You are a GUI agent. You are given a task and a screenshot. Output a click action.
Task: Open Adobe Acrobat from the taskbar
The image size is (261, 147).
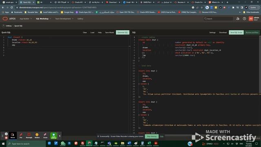[156, 143]
